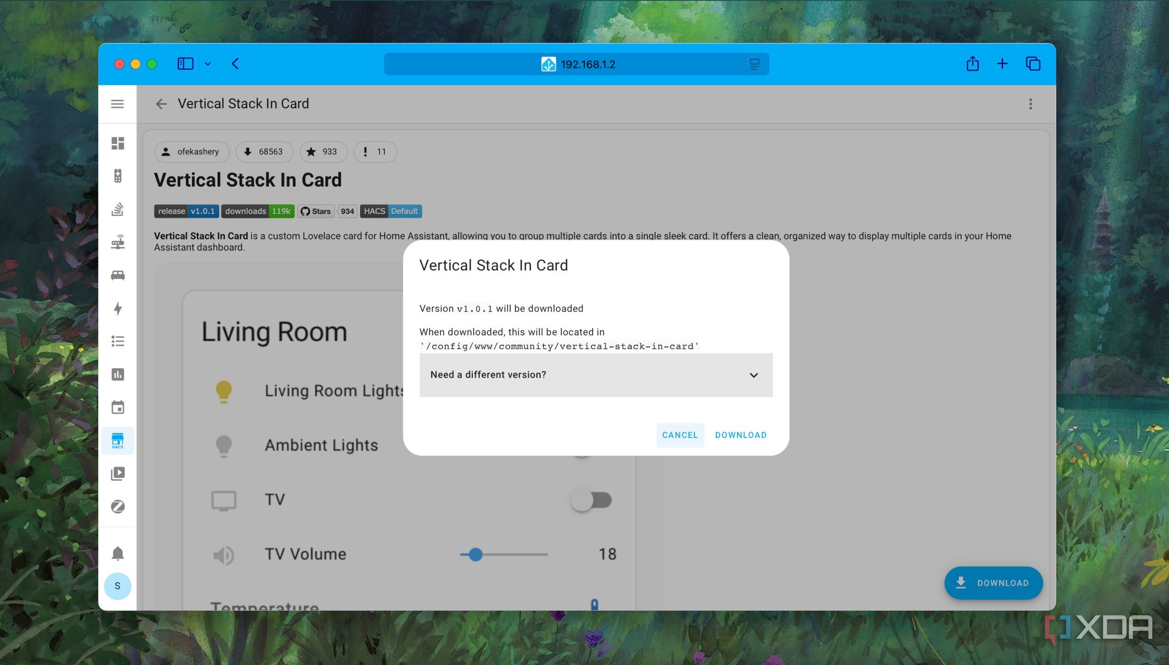
Task: Click the Living Room Lights bulb icon
Action: (x=224, y=391)
